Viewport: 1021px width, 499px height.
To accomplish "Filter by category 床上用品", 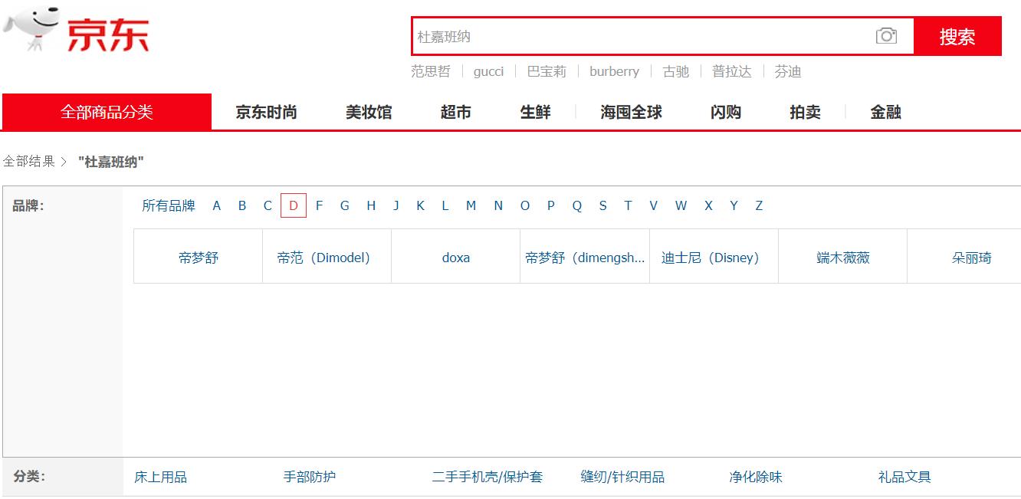I will [x=161, y=477].
